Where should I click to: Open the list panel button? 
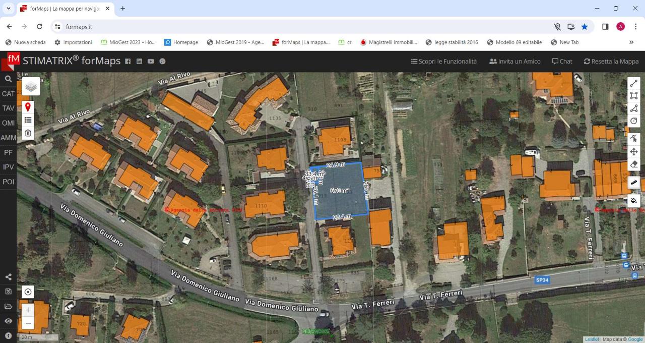[28, 120]
